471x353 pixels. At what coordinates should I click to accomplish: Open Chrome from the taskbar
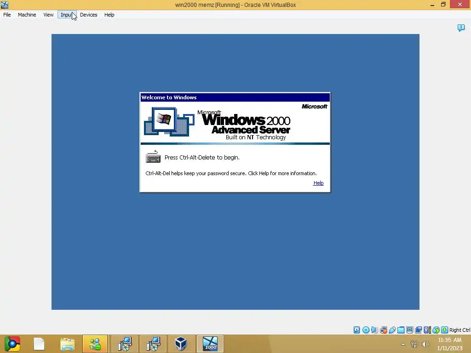(12, 344)
